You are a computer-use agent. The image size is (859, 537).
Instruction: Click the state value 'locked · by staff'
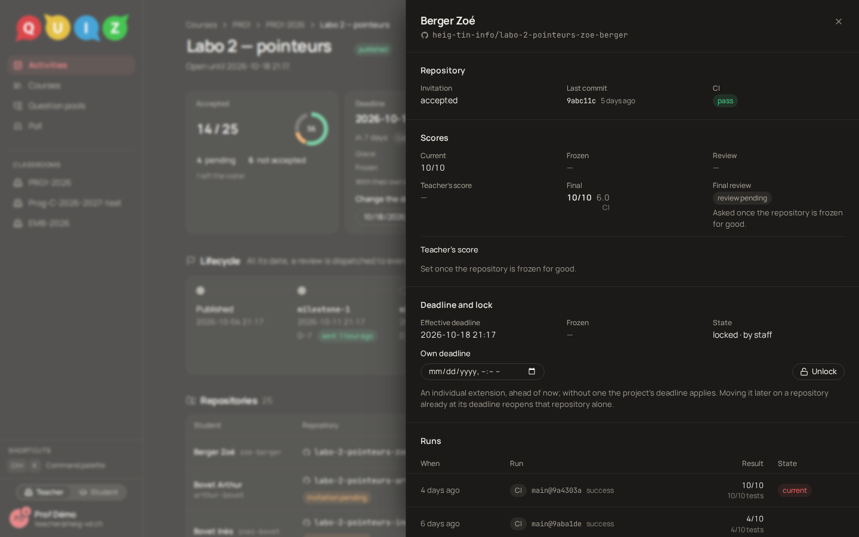(x=742, y=335)
